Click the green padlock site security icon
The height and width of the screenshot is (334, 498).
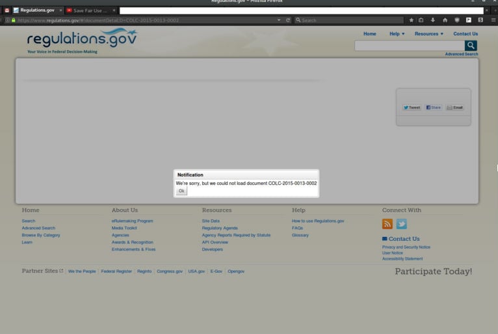(x=14, y=20)
